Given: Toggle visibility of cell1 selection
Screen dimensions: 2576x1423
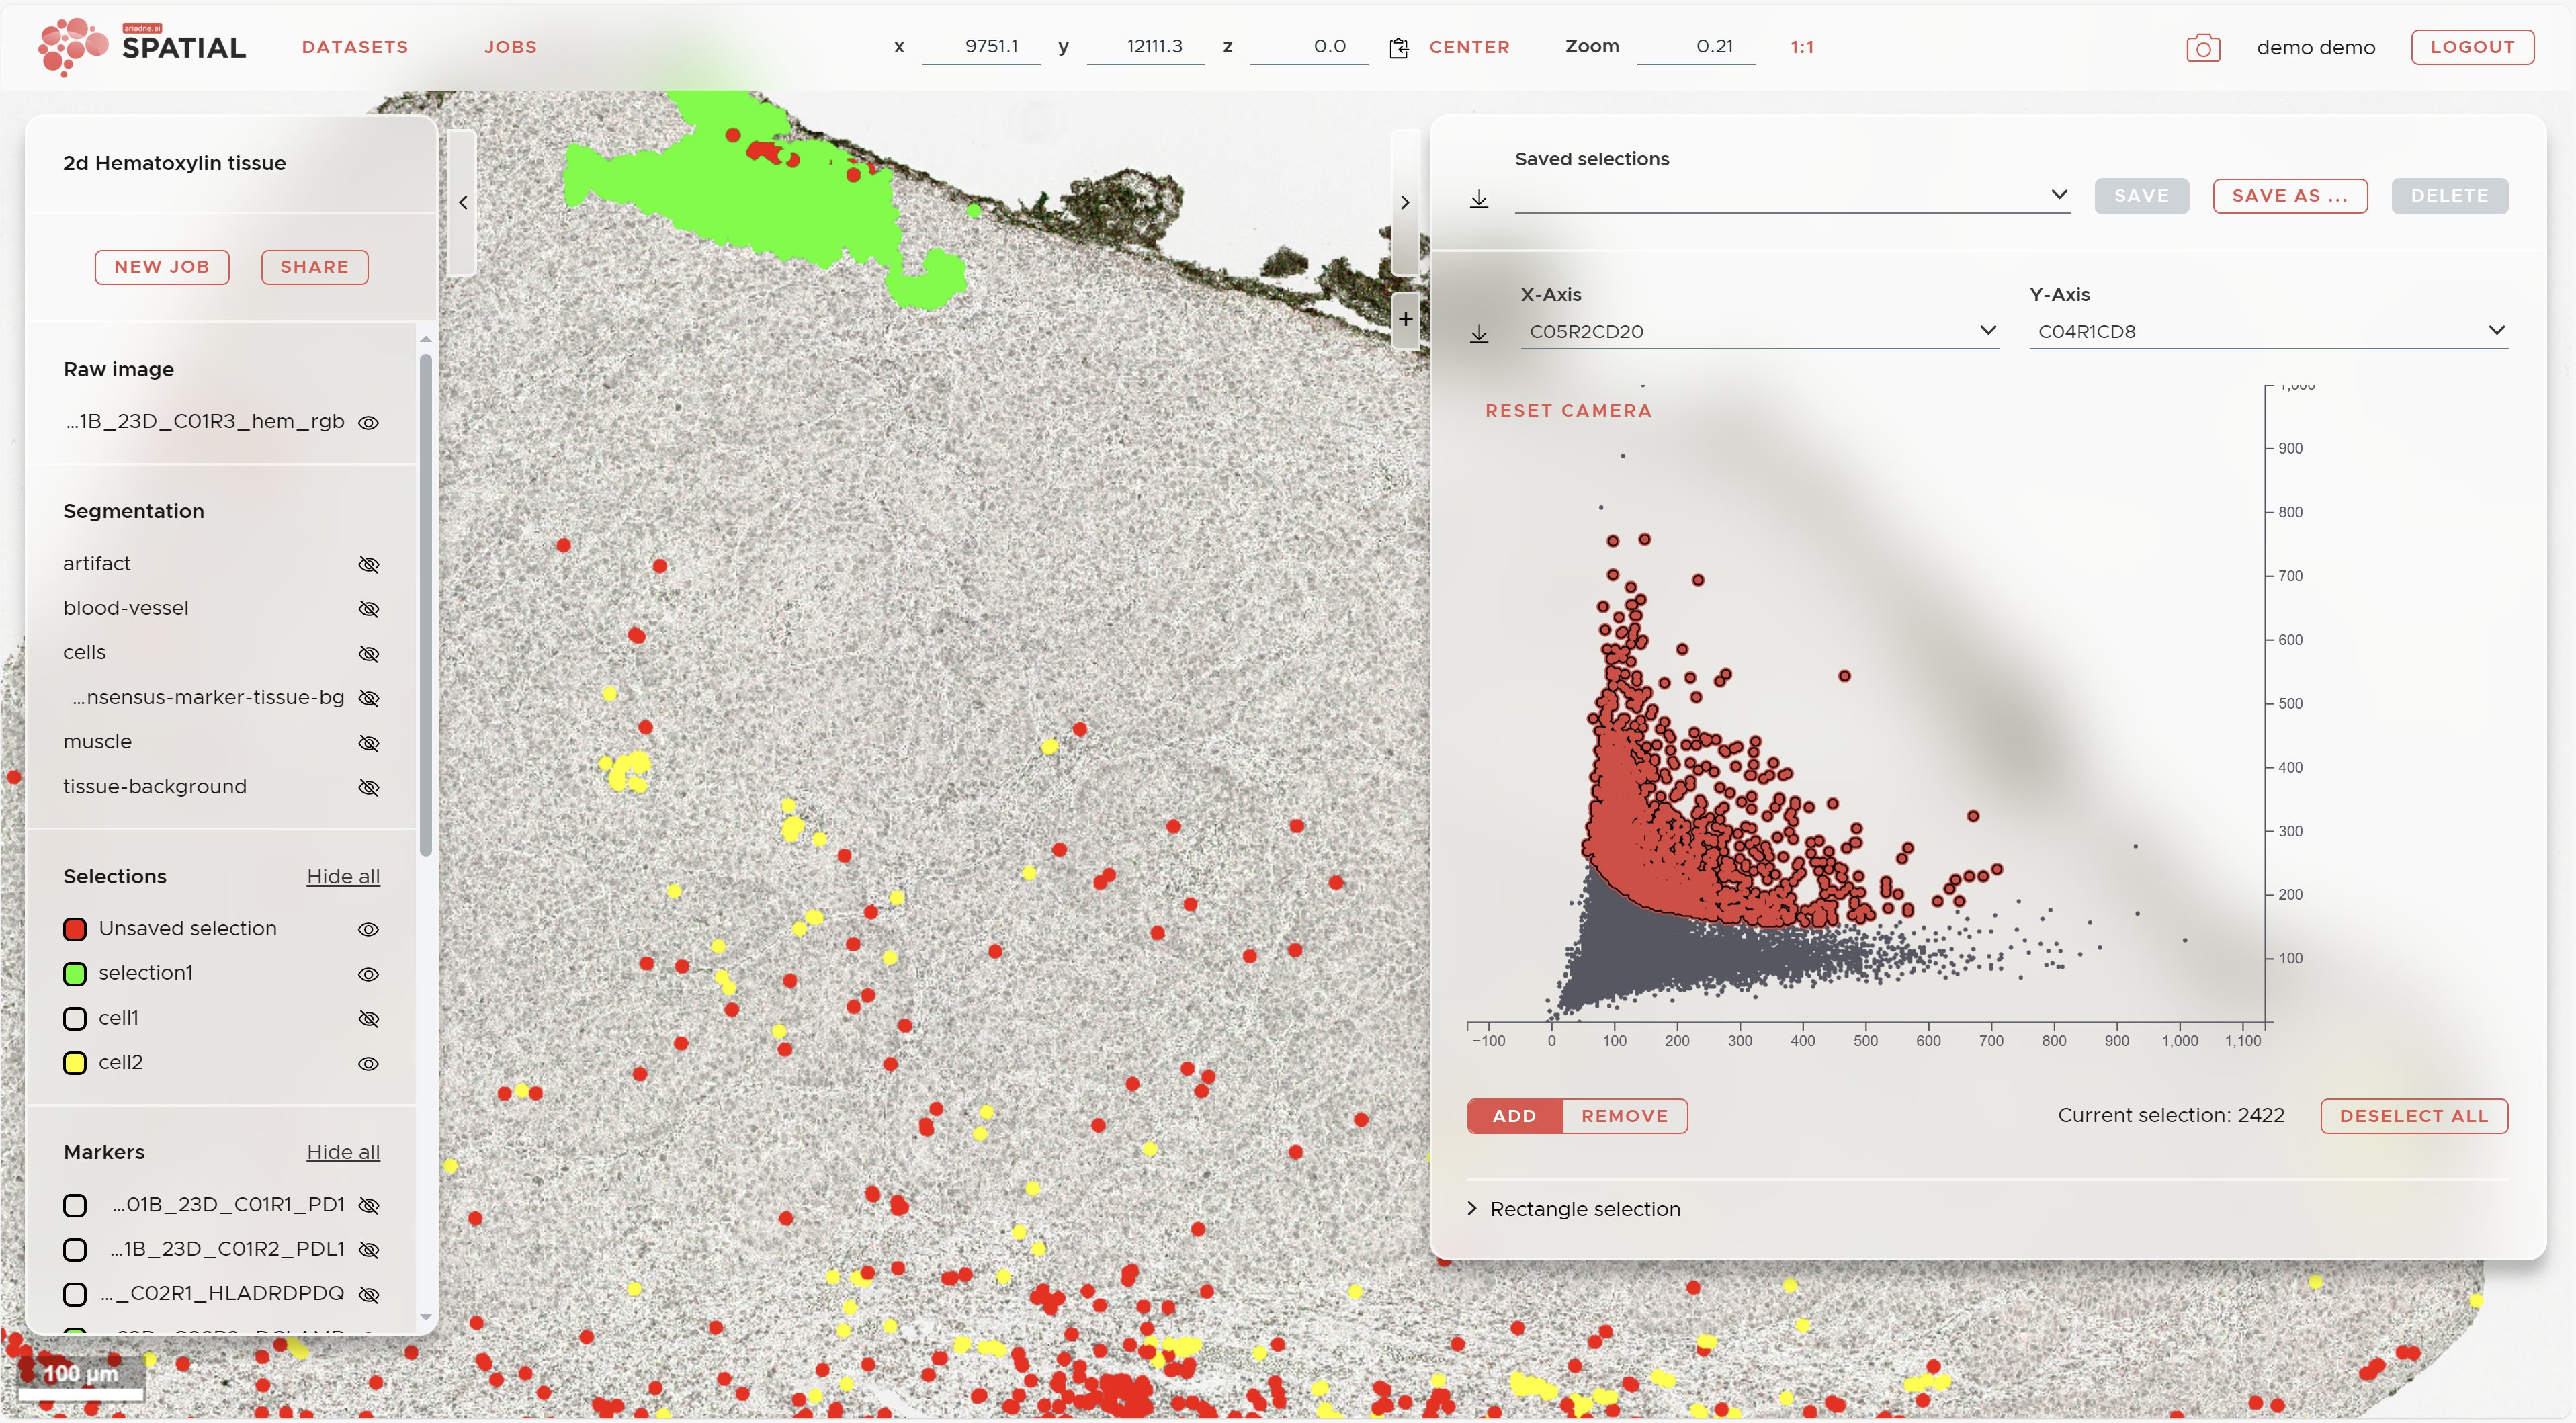Looking at the screenshot, I should pos(368,1019).
